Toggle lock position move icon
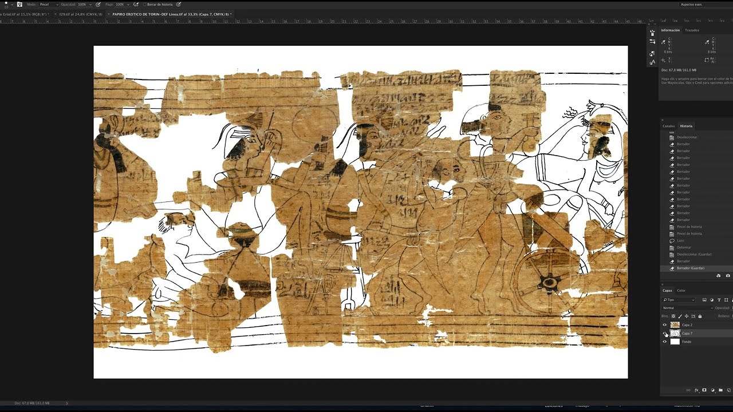The width and height of the screenshot is (733, 412). coord(687,316)
